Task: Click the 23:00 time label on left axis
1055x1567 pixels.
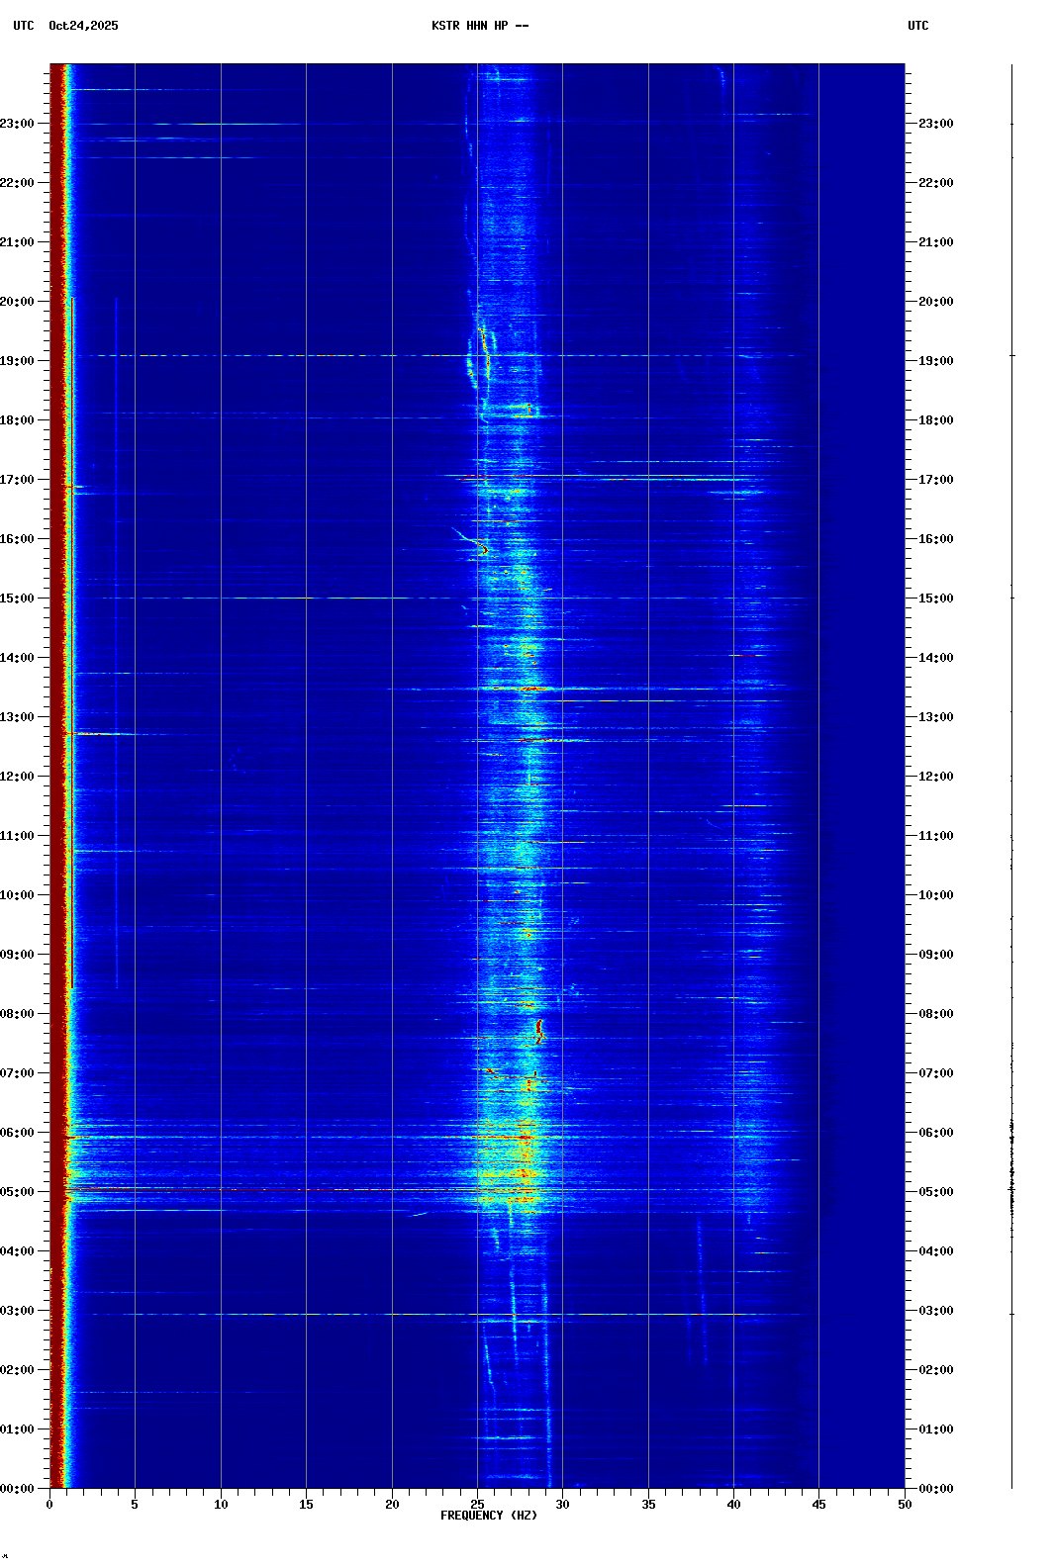Action: tap(18, 124)
